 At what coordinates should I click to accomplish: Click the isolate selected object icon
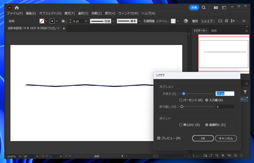[233, 21]
